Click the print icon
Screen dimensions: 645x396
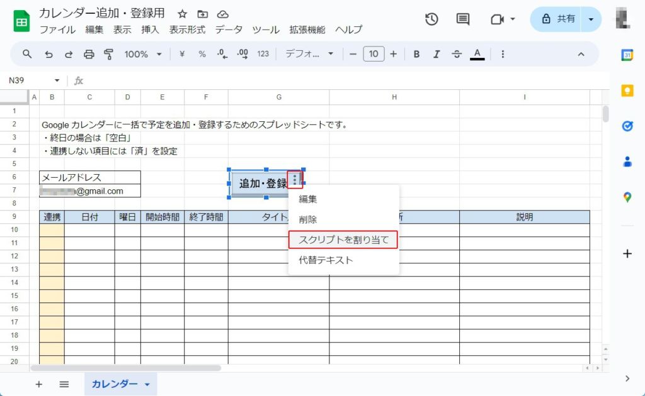coord(89,54)
